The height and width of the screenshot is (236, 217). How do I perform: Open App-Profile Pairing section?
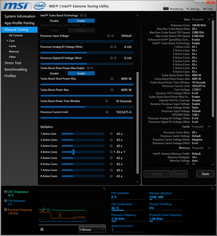[20, 23]
